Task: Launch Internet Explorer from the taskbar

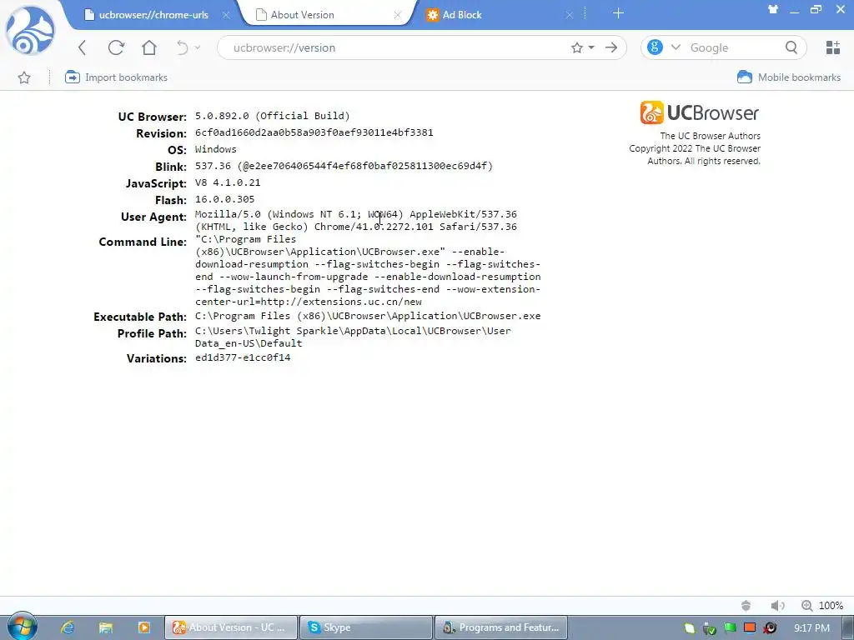Action: tap(68, 627)
